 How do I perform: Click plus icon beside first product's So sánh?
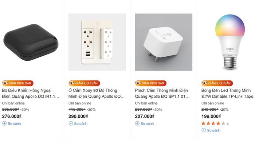[4, 123]
